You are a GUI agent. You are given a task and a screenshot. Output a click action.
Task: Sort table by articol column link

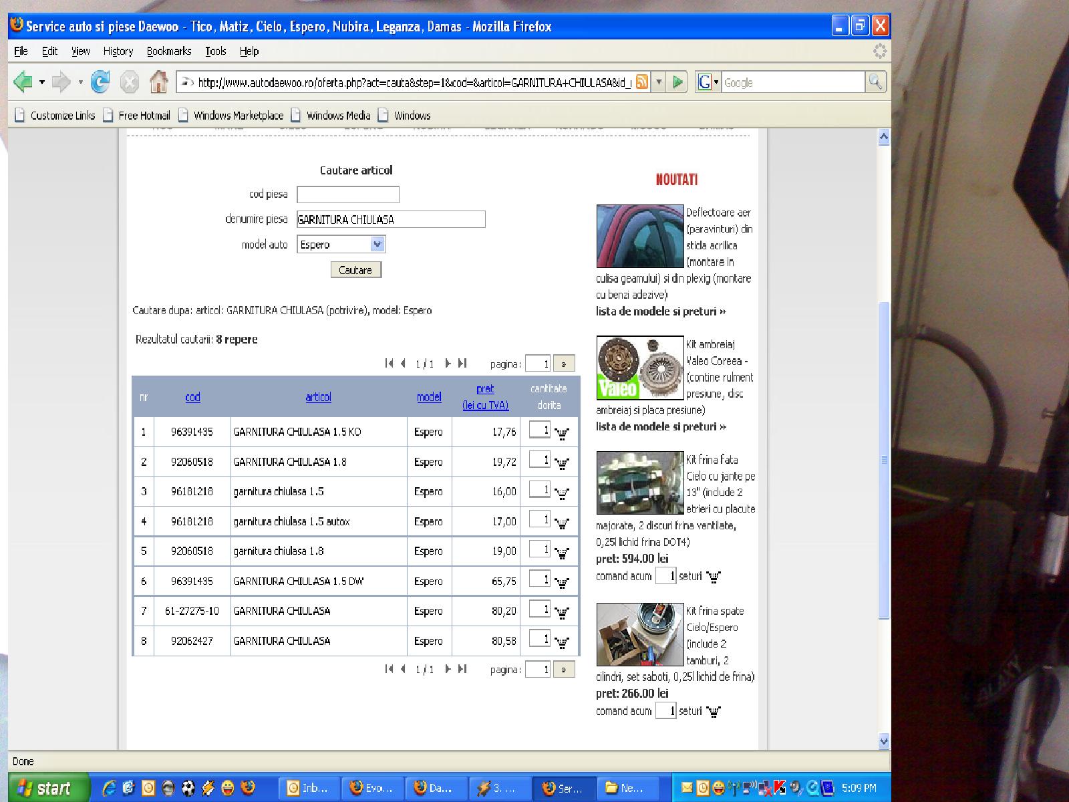point(318,397)
